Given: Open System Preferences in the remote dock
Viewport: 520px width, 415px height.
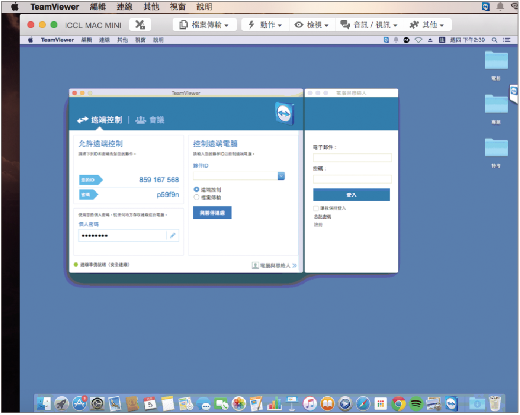Looking at the screenshot, I should [97, 404].
